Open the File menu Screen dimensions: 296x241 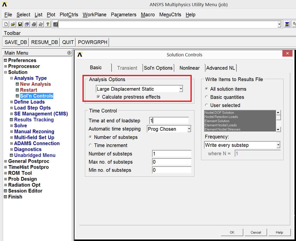pos(8,15)
